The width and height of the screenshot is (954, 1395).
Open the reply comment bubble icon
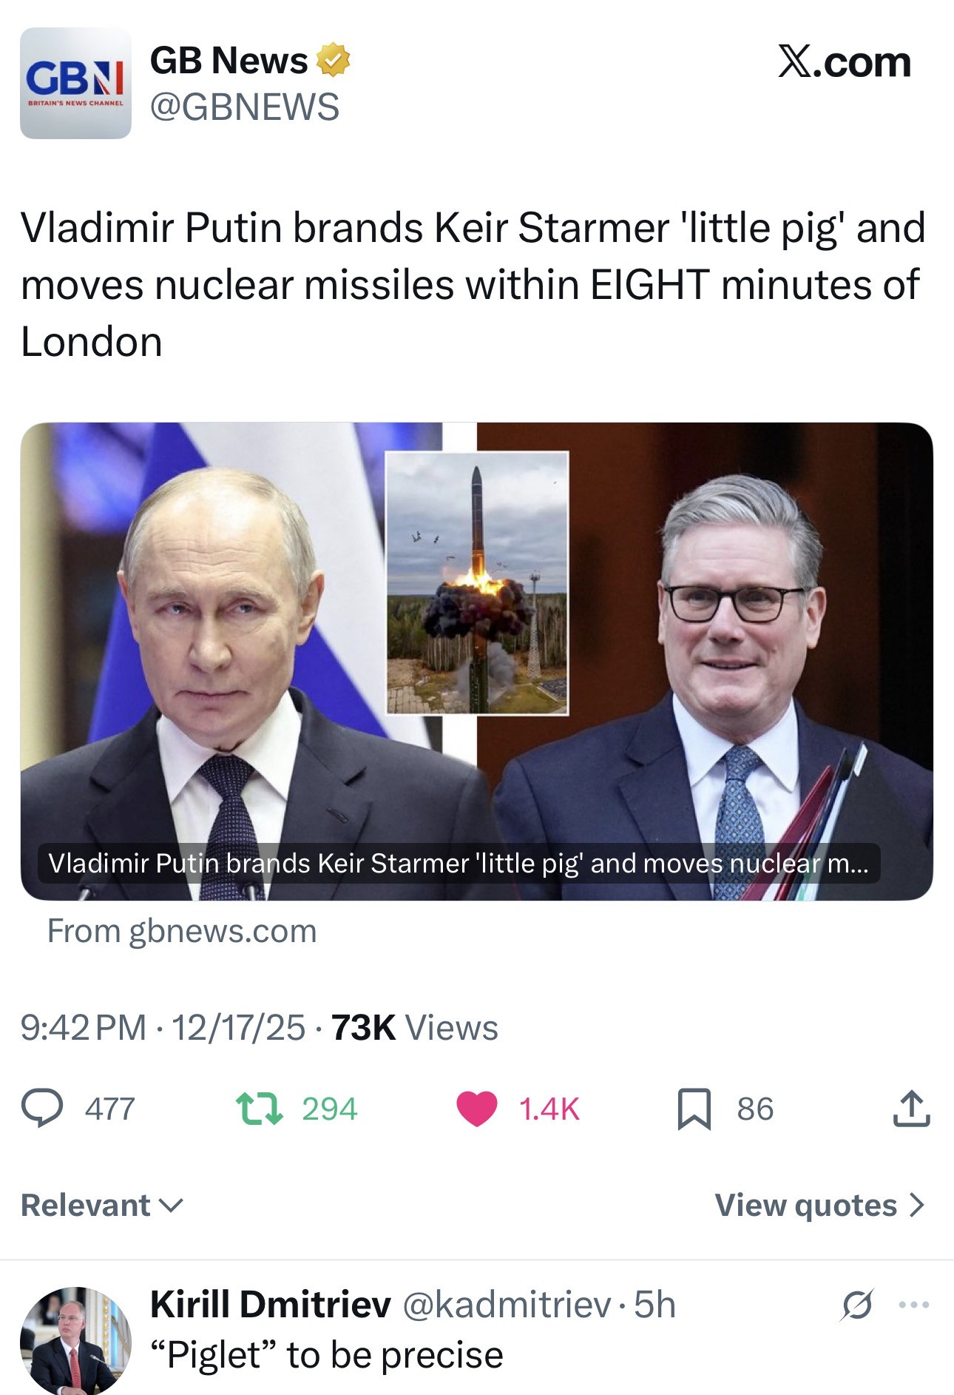(42, 1108)
